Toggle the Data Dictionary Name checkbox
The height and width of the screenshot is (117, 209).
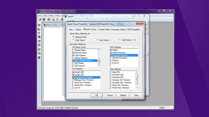73,61
